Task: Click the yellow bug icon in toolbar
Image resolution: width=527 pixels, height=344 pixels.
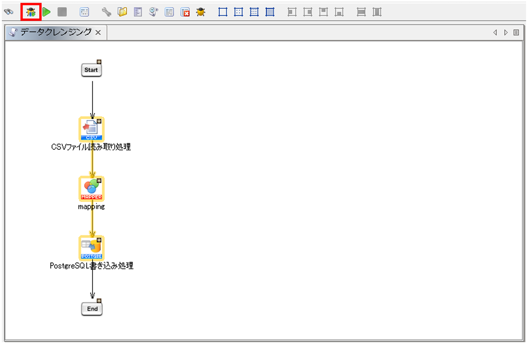Action: [201, 12]
